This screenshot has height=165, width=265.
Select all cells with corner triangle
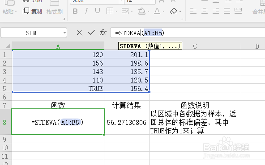8,46
